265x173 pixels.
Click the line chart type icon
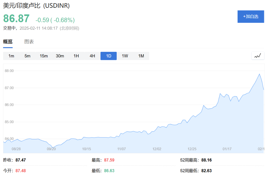tap(257, 56)
